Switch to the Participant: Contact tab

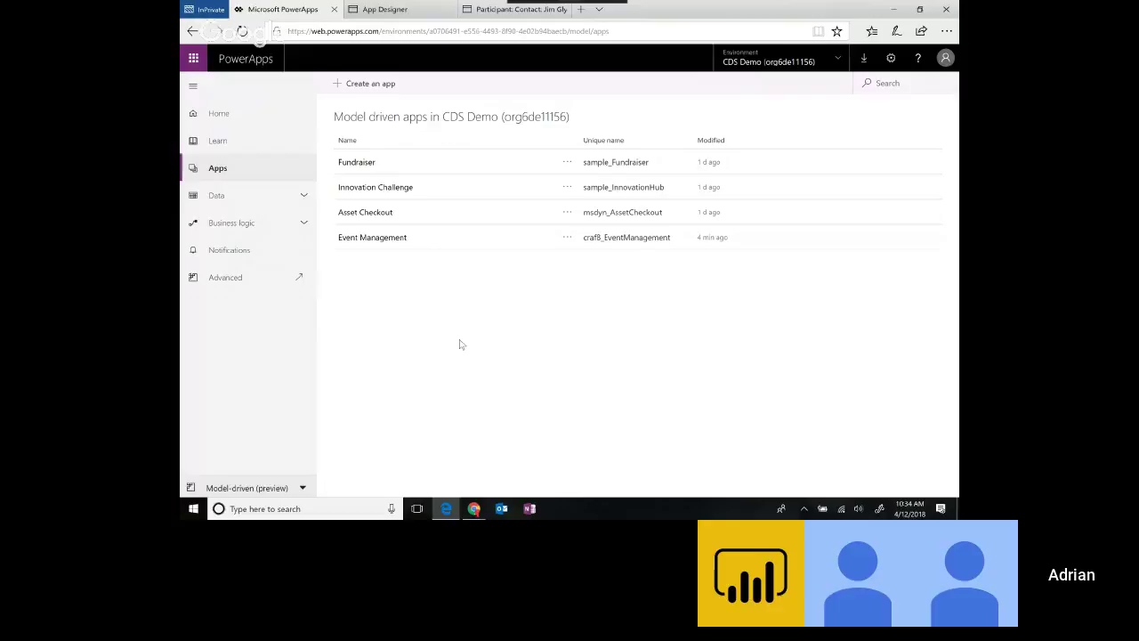pyautogui.click(x=521, y=9)
